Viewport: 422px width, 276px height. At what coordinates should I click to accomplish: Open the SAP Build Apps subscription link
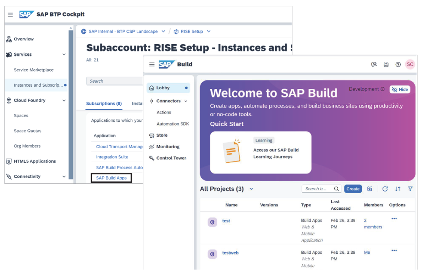[111, 178]
